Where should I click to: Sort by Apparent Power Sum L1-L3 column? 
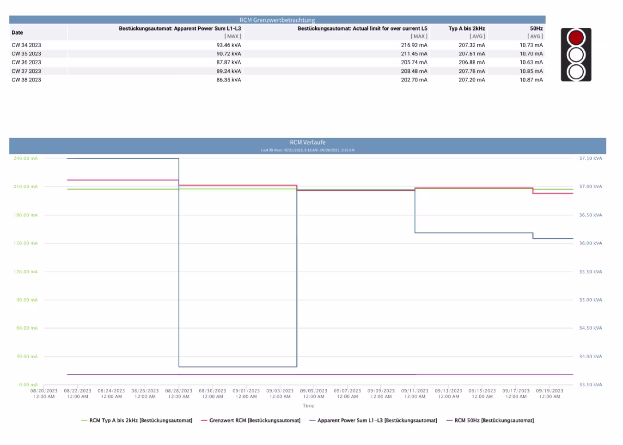pyautogui.click(x=180, y=29)
